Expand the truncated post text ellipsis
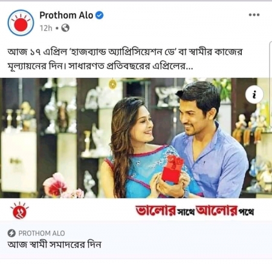Viewport: 272px width, 264px height. pos(189,66)
